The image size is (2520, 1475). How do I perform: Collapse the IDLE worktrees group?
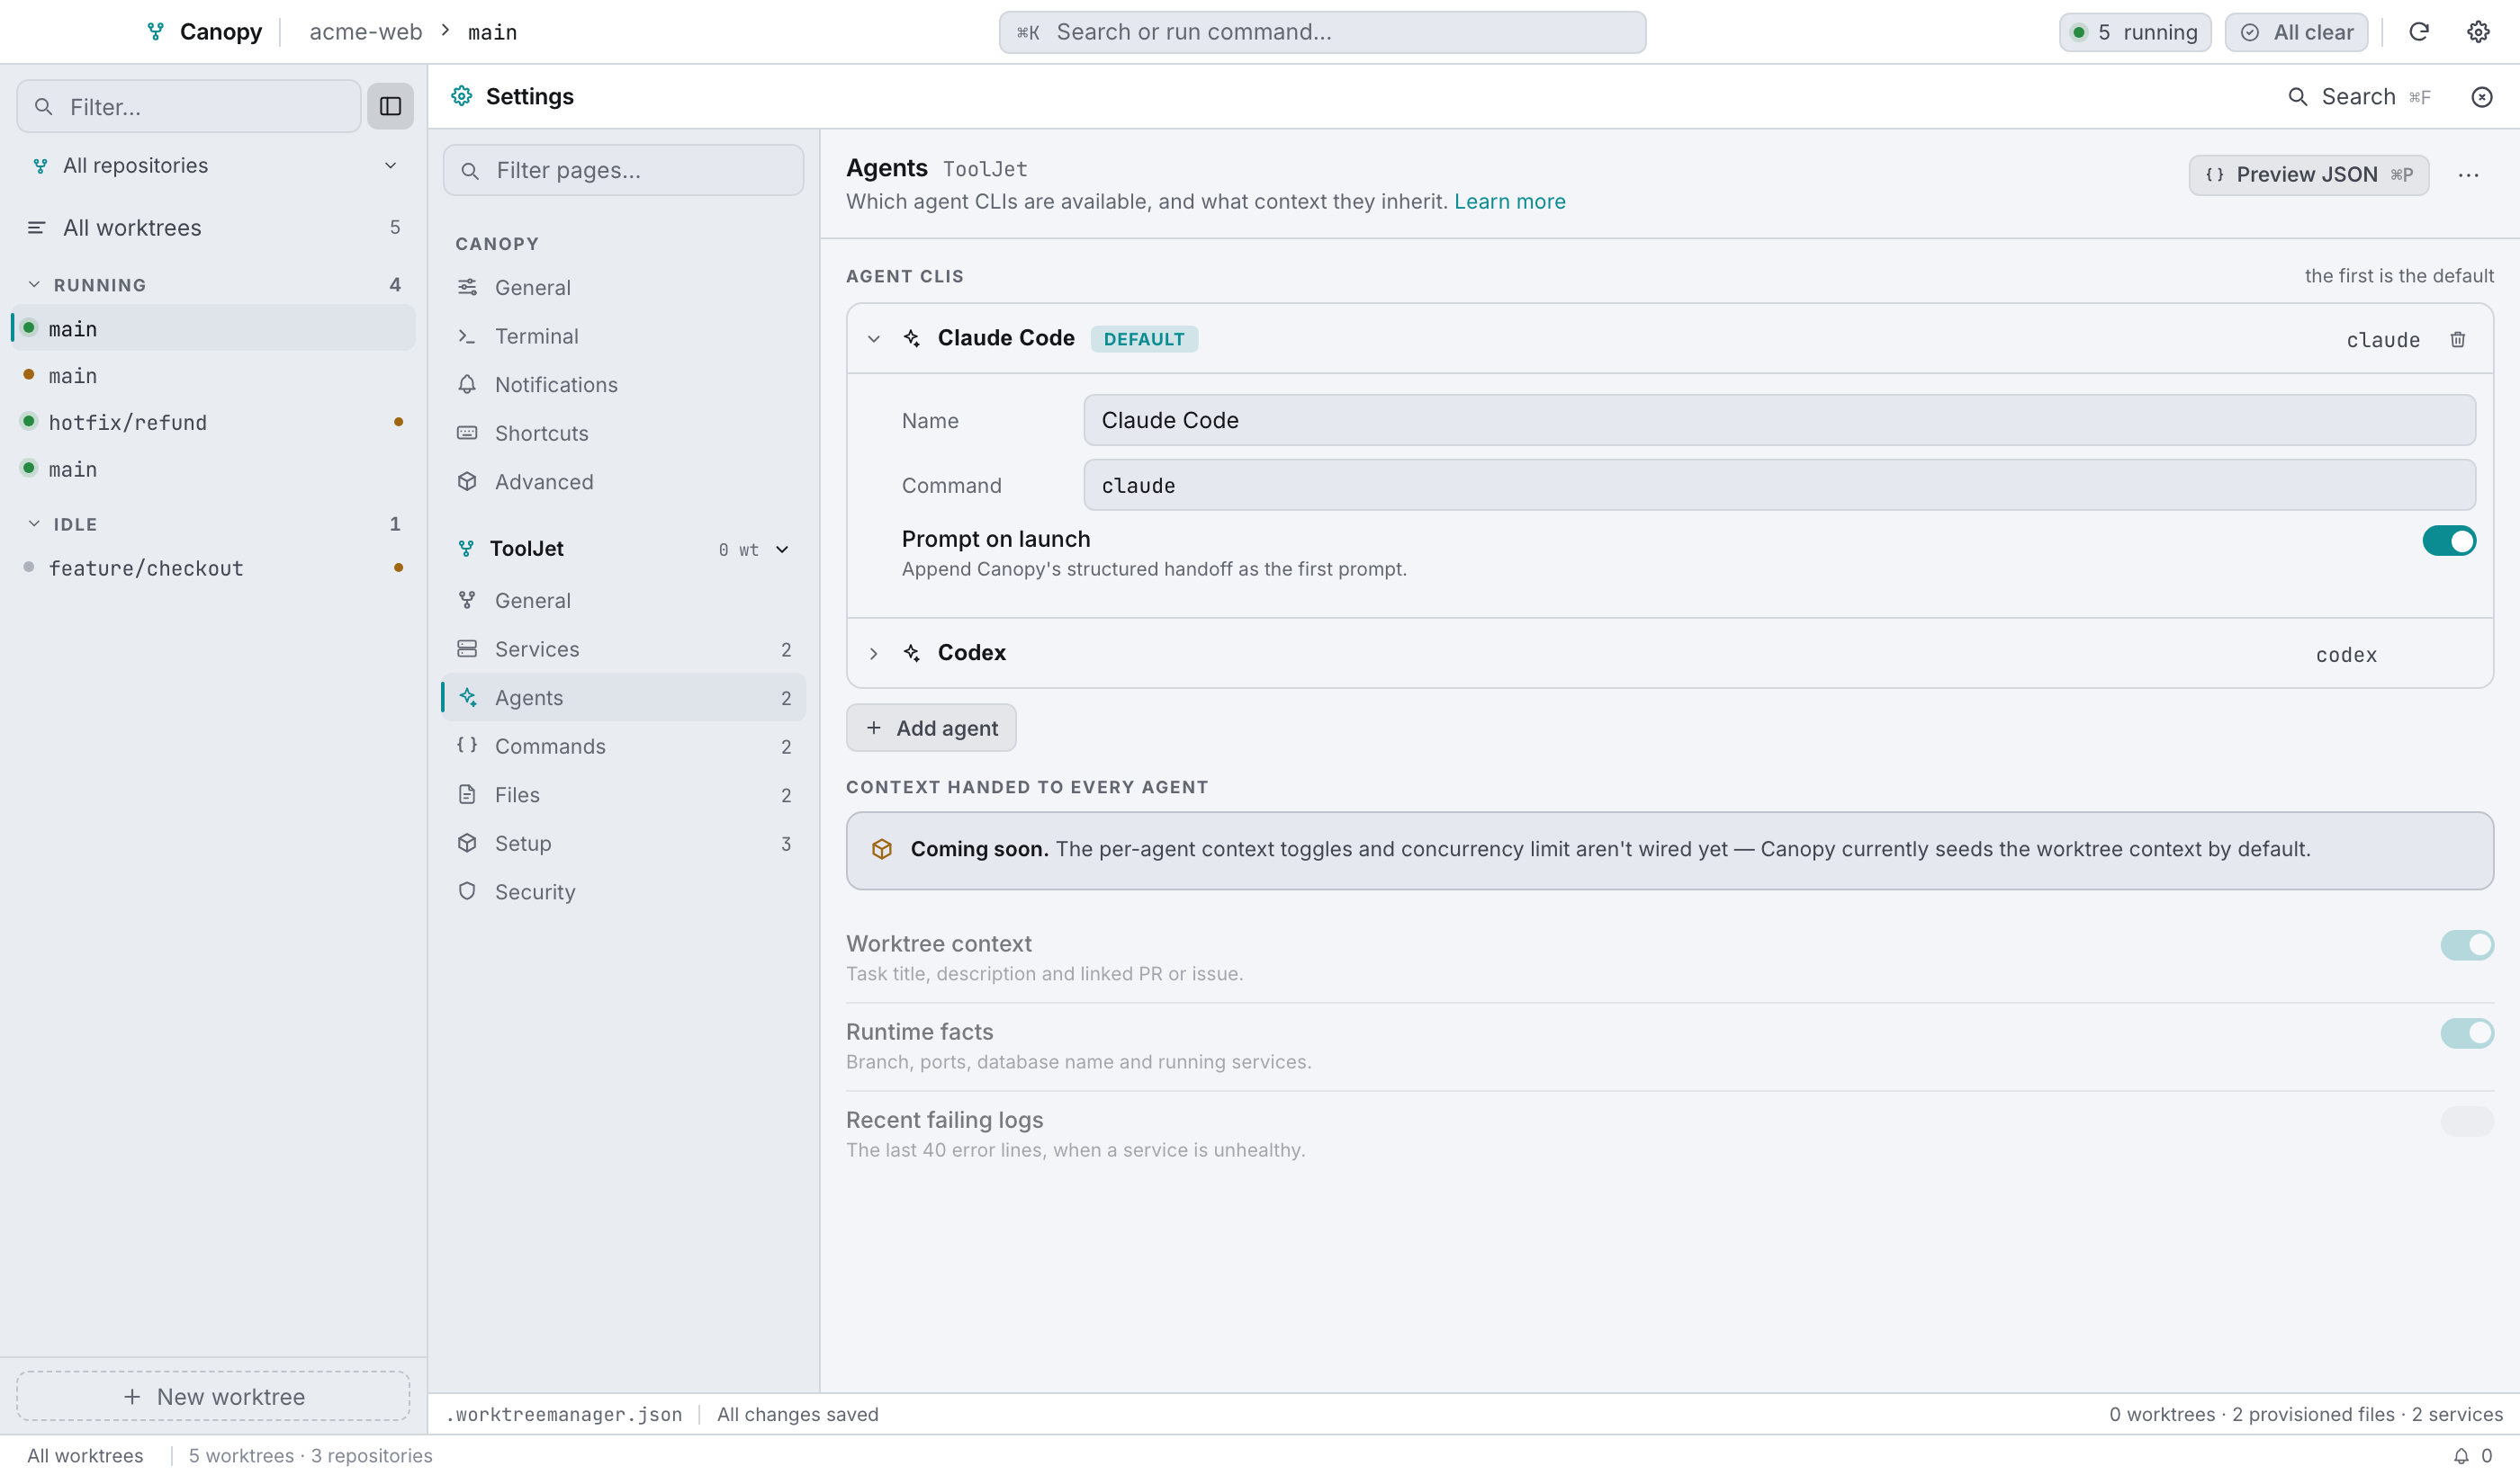[34, 523]
